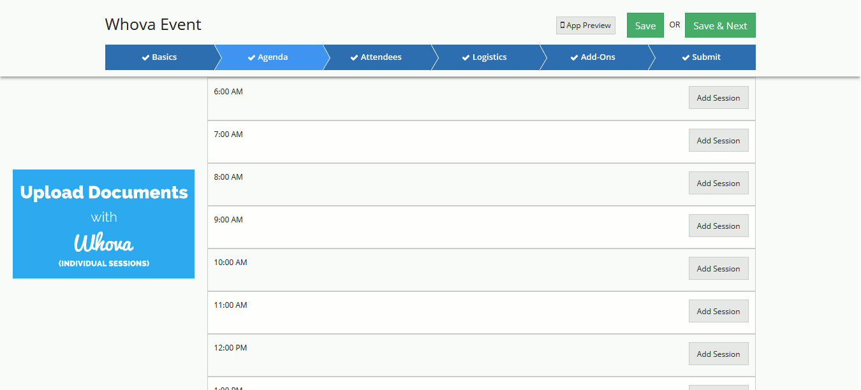Navigate to the Add-Ons step tab

[593, 57]
